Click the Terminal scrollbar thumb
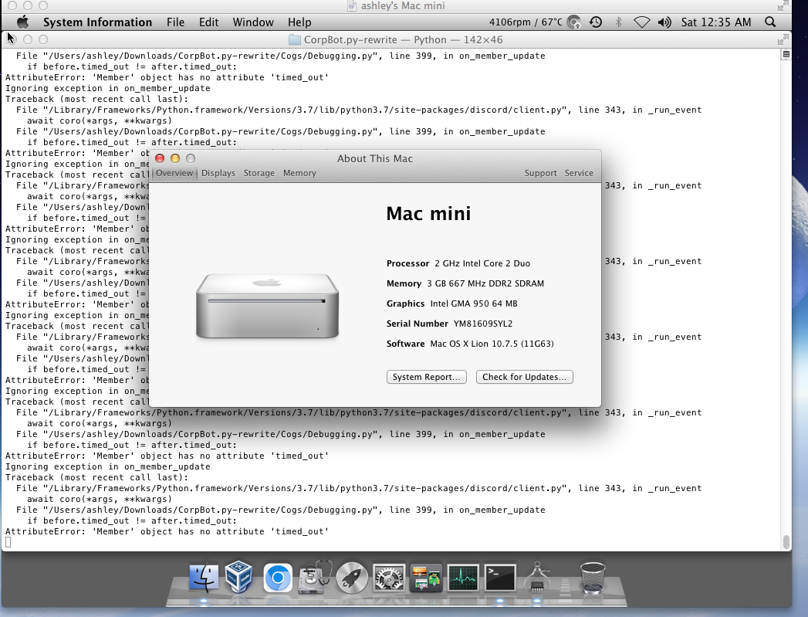The image size is (808, 617). 786,542
